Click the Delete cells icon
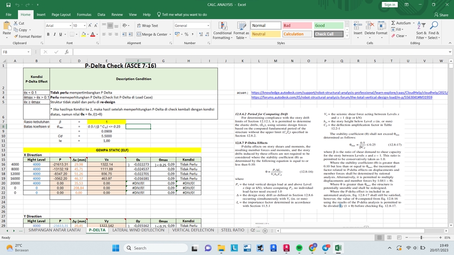Image resolution: width=454 pixels, height=255 pixels. (x=369, y=25)
